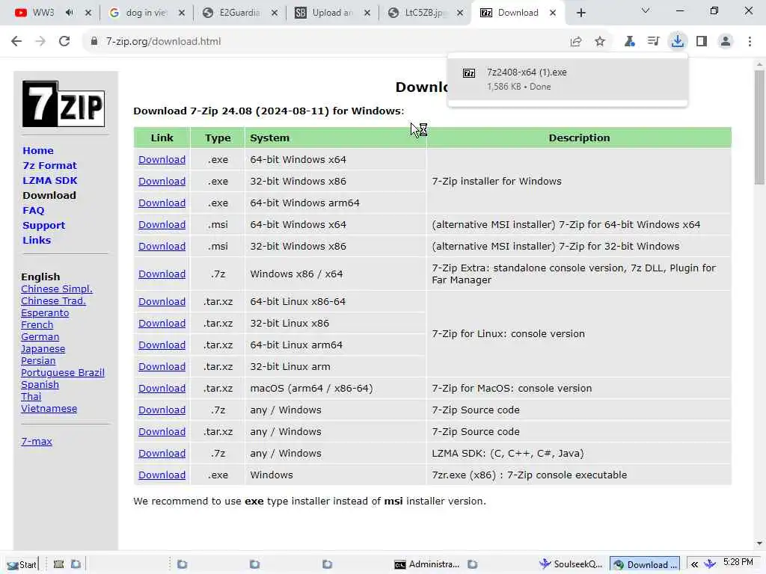Download the .exe for 32-bit Windows x86

pyautogui.click(x=162, y=181)
